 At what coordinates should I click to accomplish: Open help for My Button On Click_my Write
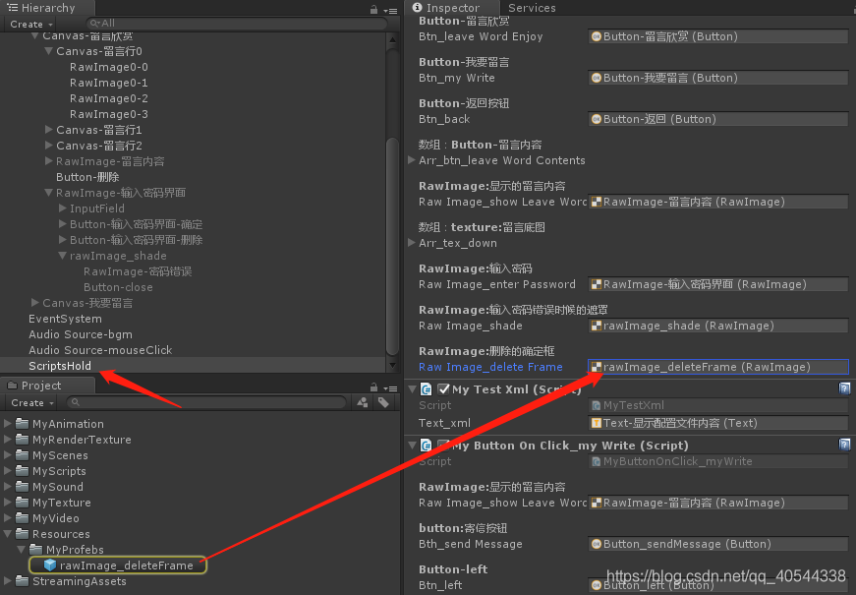[844, 445]
